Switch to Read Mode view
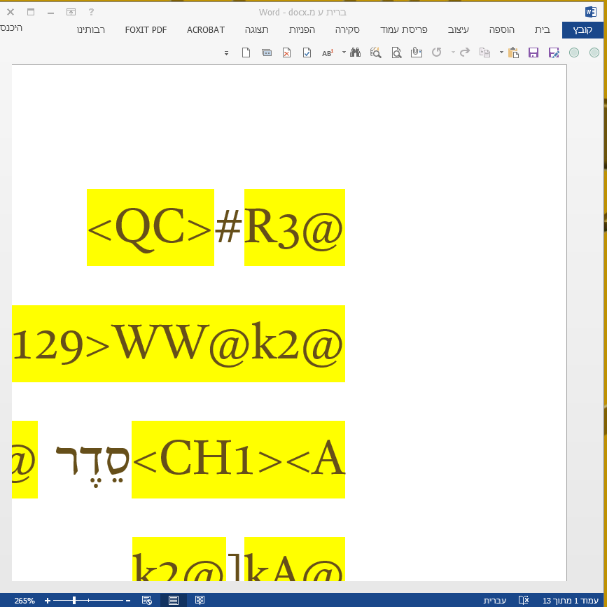Image resolution: width=607 pixels, height=607 pixels. (x=201, y=600)
